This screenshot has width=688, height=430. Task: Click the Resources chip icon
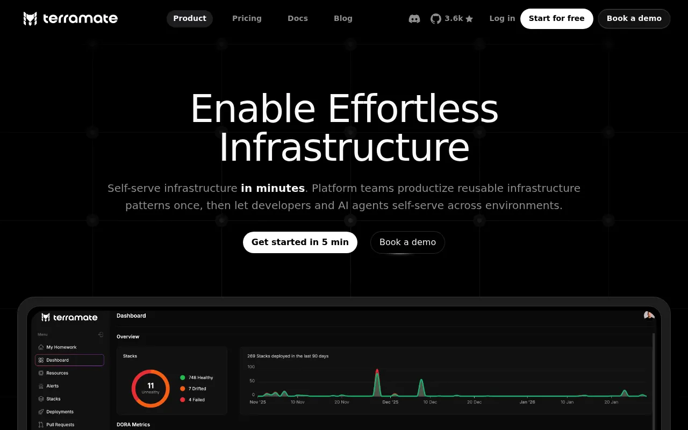click(41, 373)
